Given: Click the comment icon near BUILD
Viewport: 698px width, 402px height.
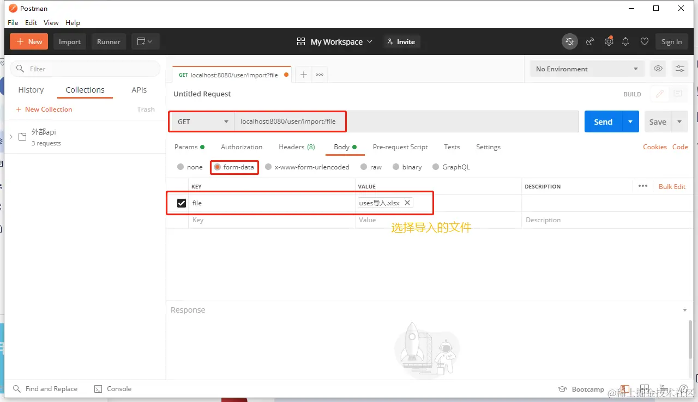Looking at the screenshot, I should click(678, 94).
